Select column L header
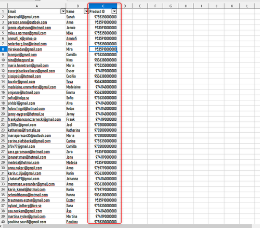 click(x=247, y=6)
